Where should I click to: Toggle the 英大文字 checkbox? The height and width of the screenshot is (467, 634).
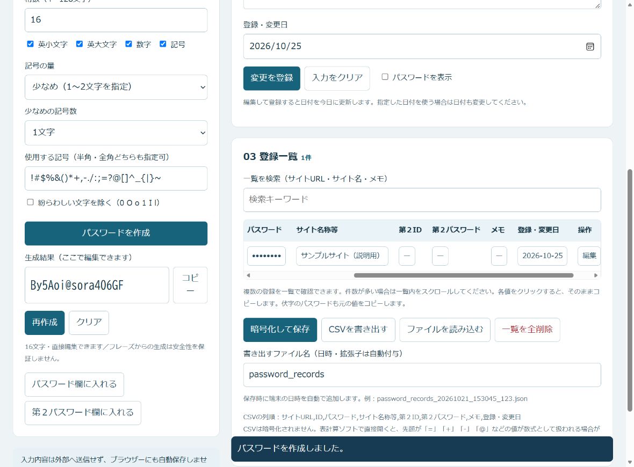click(x=80, y=44)
